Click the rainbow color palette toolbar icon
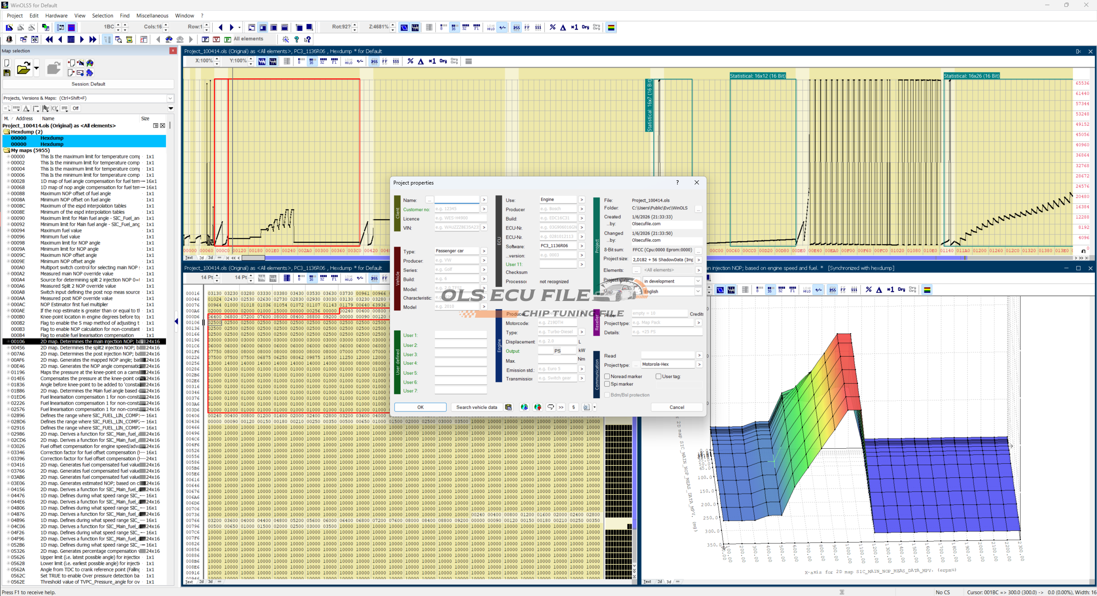 [611, 27]
